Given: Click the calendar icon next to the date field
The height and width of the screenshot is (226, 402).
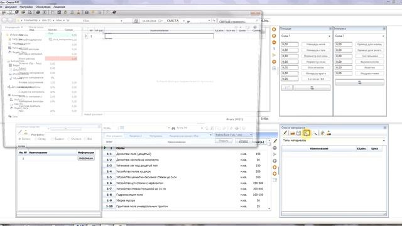Looking at the screenshot, I should point(136,21).
